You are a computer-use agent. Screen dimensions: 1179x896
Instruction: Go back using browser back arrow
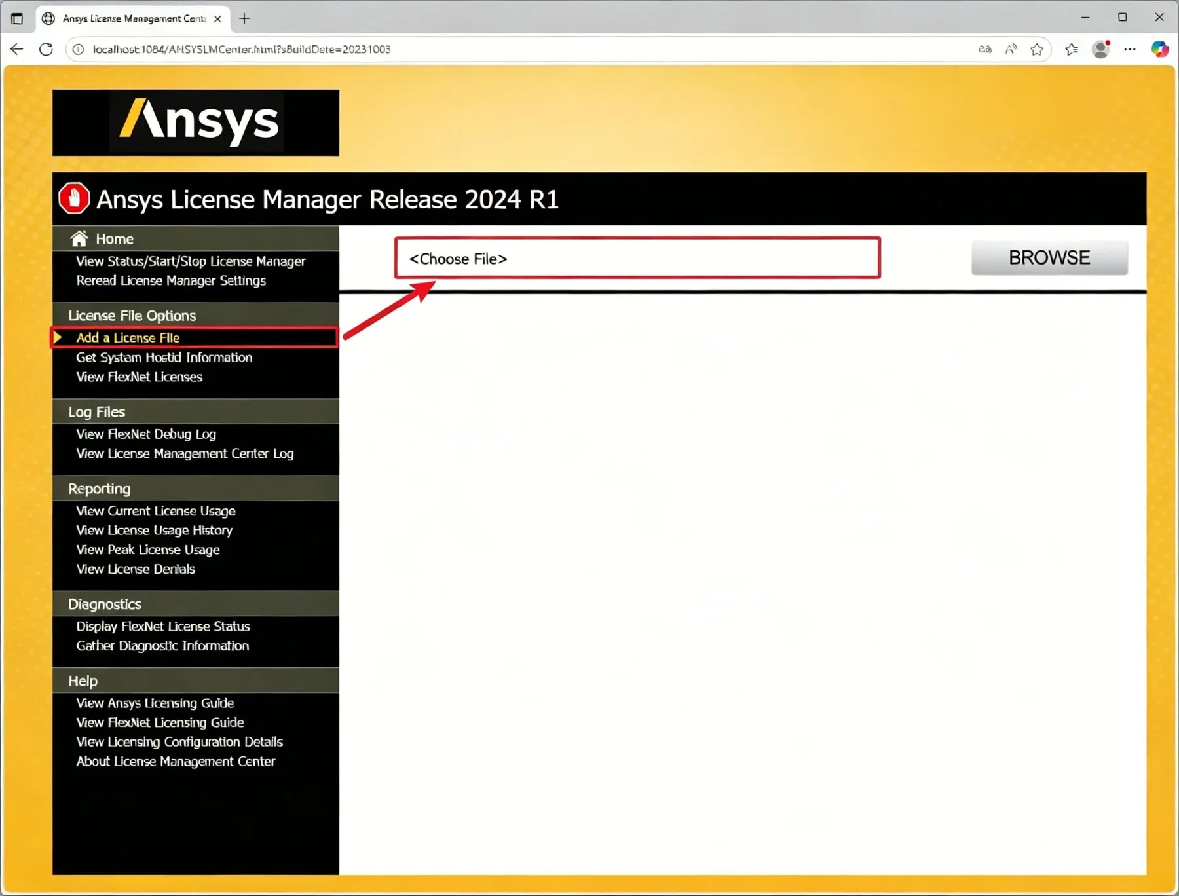pyautogui.click(x=17, y=49)
